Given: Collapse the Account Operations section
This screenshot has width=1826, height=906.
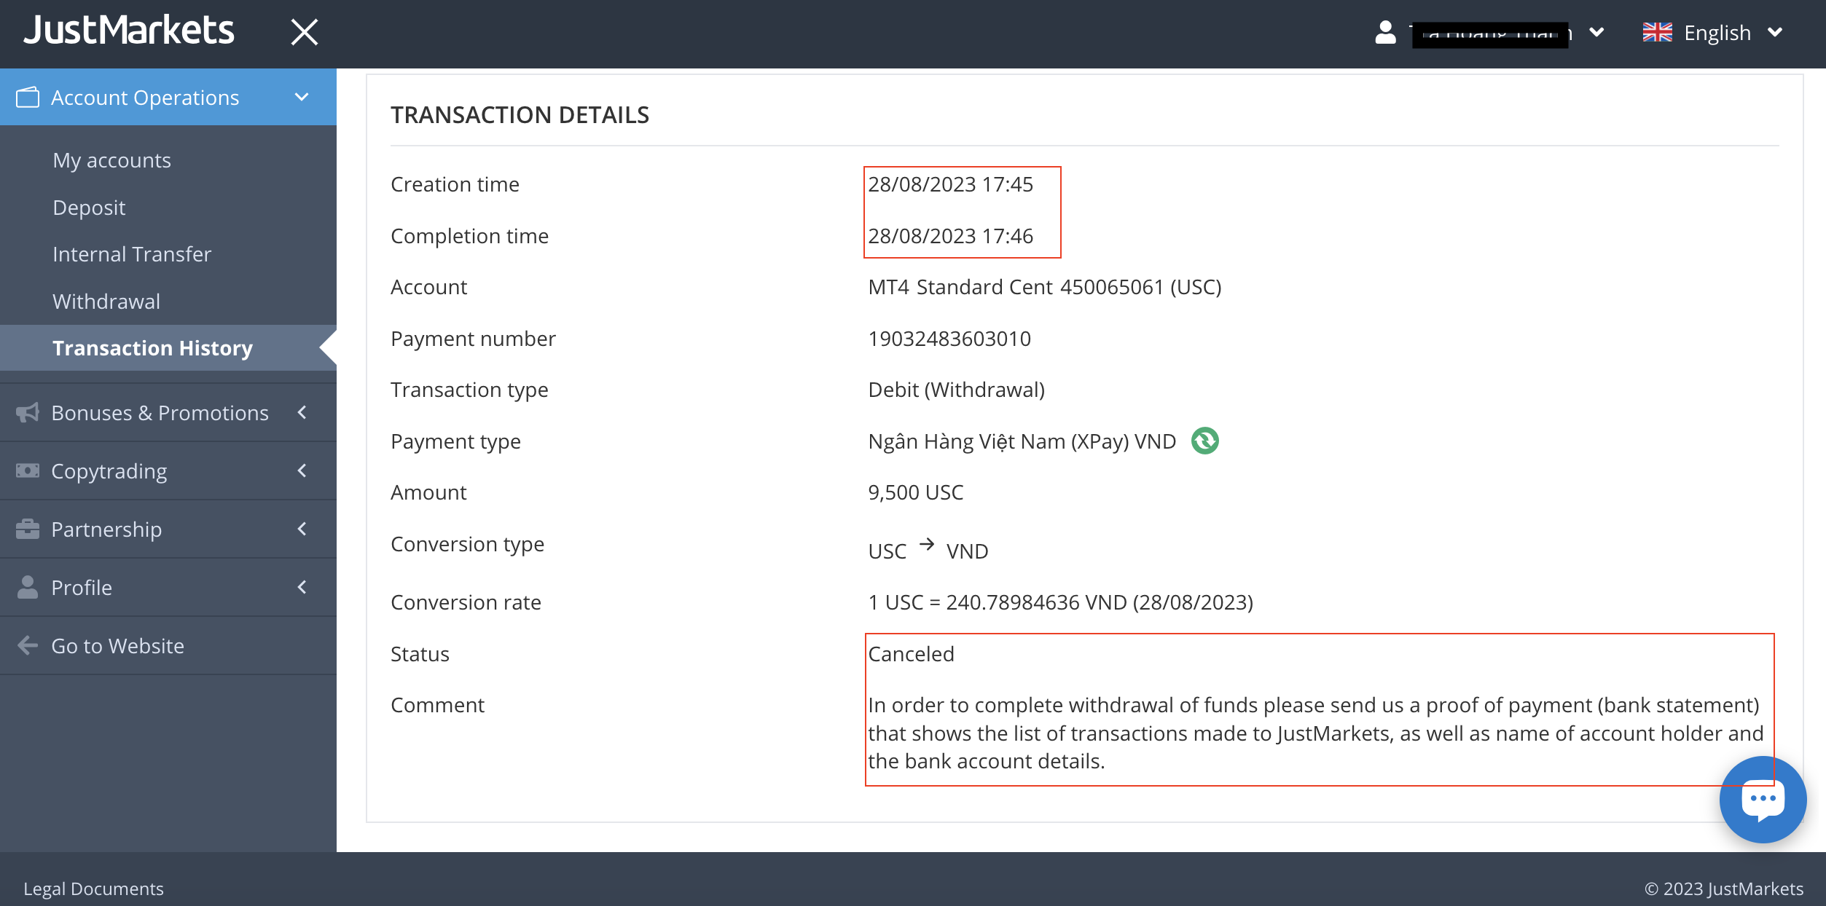Looking at the screenshot, I should tap(301, 96).
